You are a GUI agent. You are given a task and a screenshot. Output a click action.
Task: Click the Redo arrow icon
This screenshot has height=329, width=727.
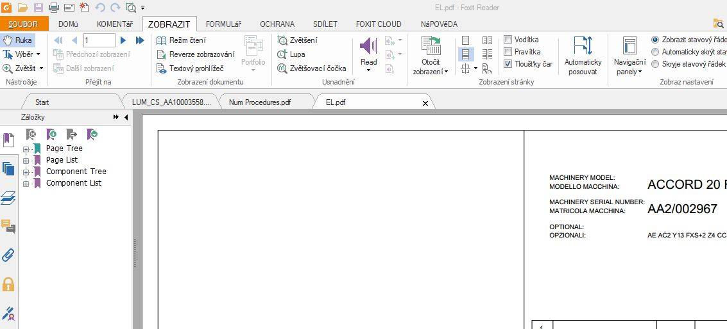[x=115, y=8]
